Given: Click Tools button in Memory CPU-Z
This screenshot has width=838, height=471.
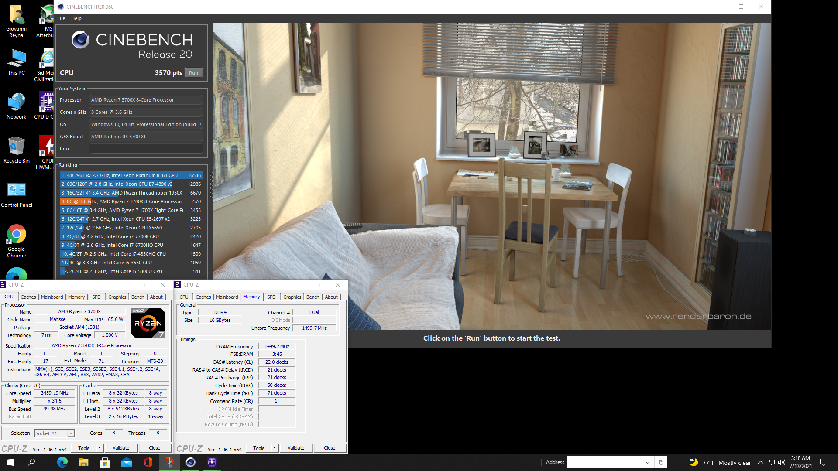Looking at the screenshot, I should click(x=259, y=448).
